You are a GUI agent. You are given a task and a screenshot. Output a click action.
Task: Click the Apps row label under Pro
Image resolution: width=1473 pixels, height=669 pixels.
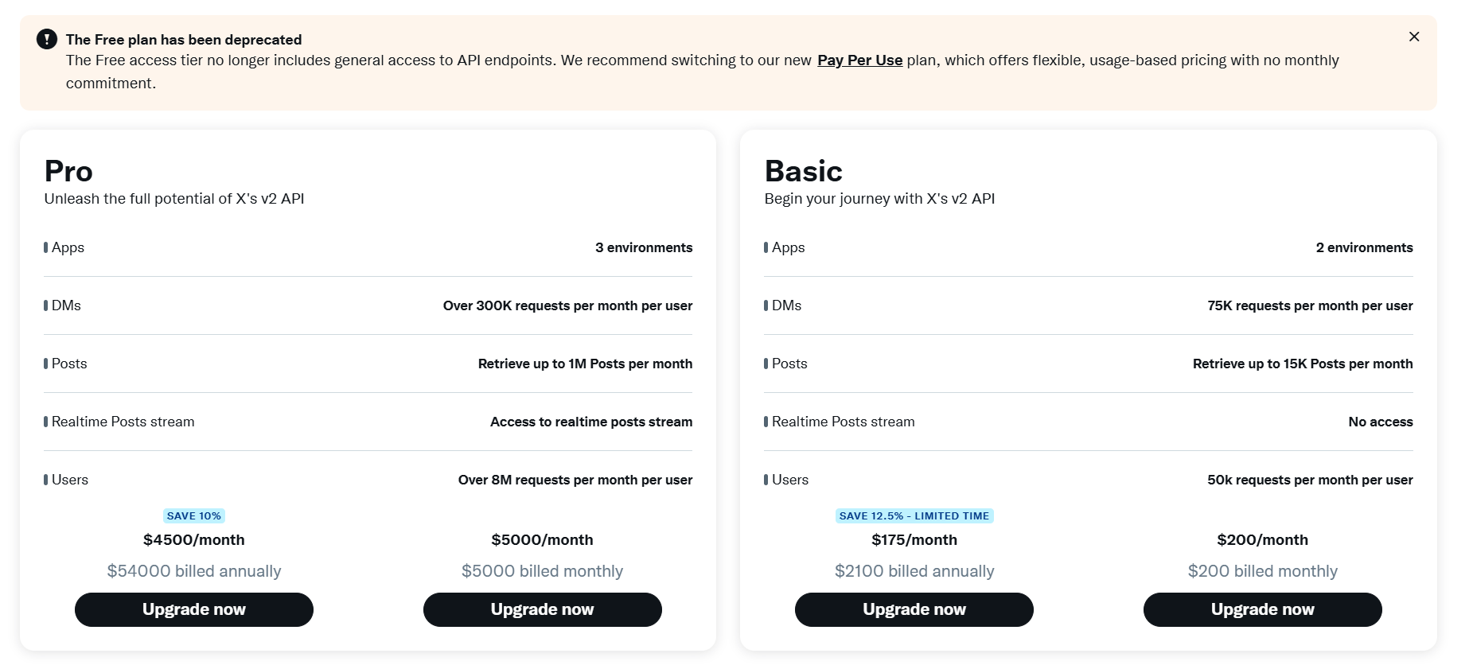68,247
